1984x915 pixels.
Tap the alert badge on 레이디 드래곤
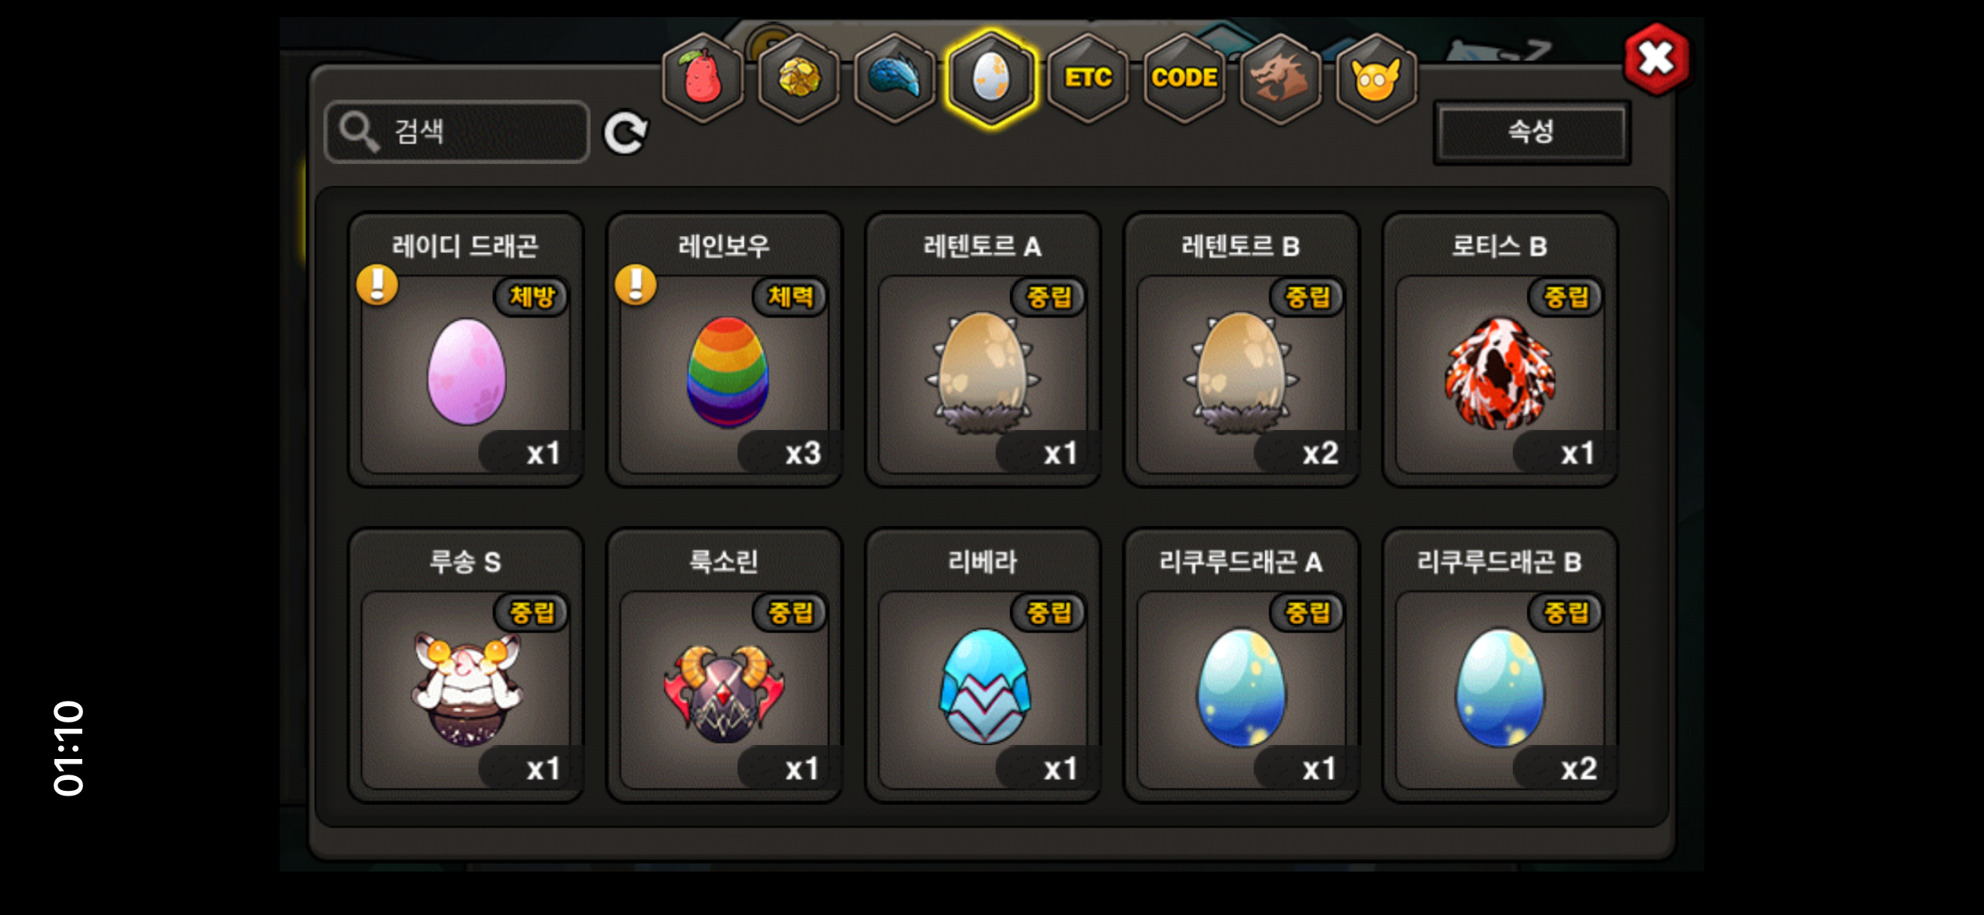[x=377, y=285]
